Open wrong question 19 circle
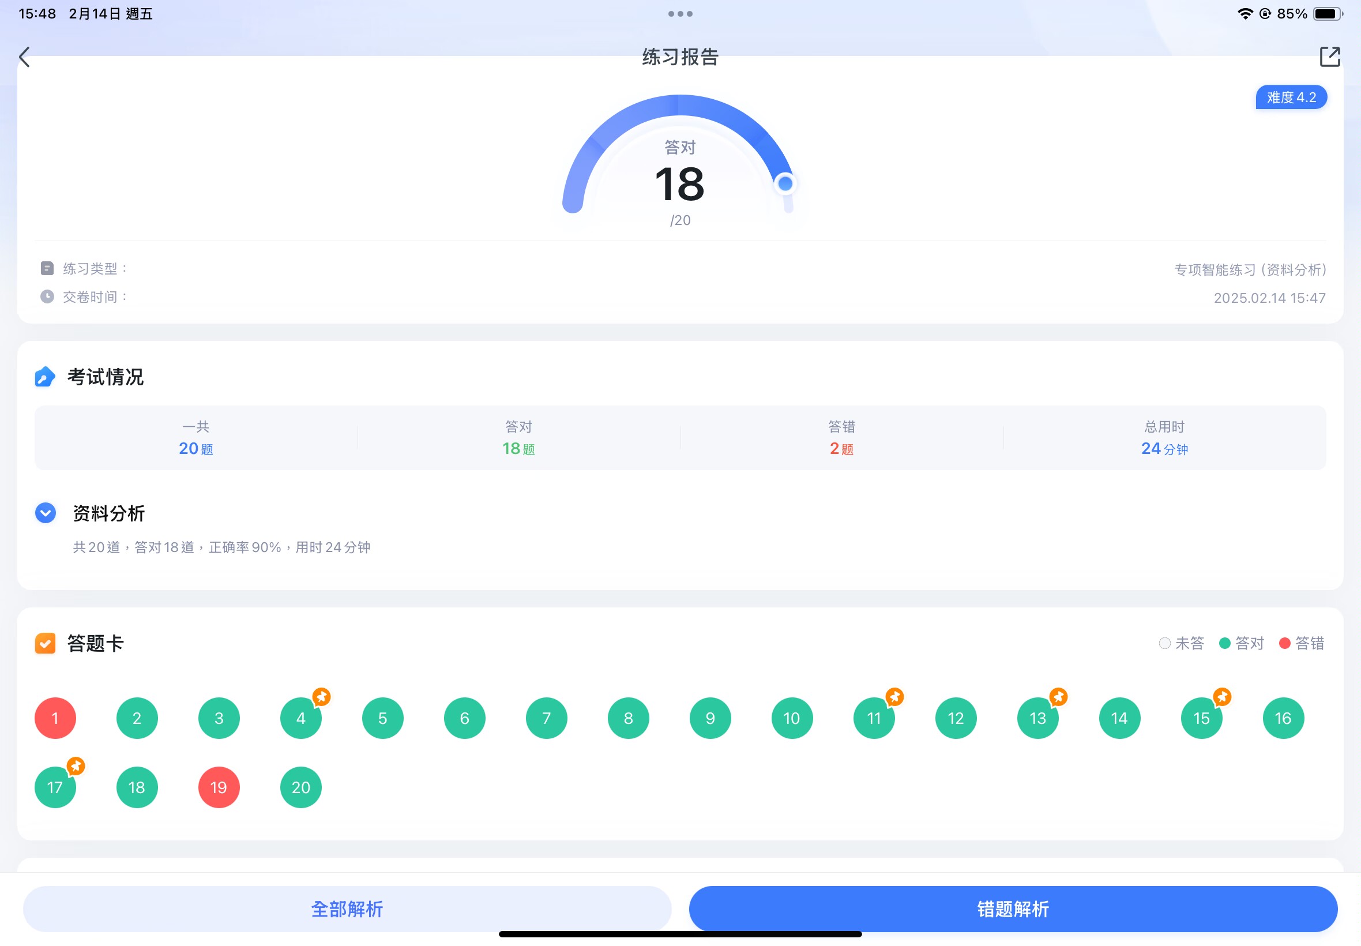 point(219,787)
